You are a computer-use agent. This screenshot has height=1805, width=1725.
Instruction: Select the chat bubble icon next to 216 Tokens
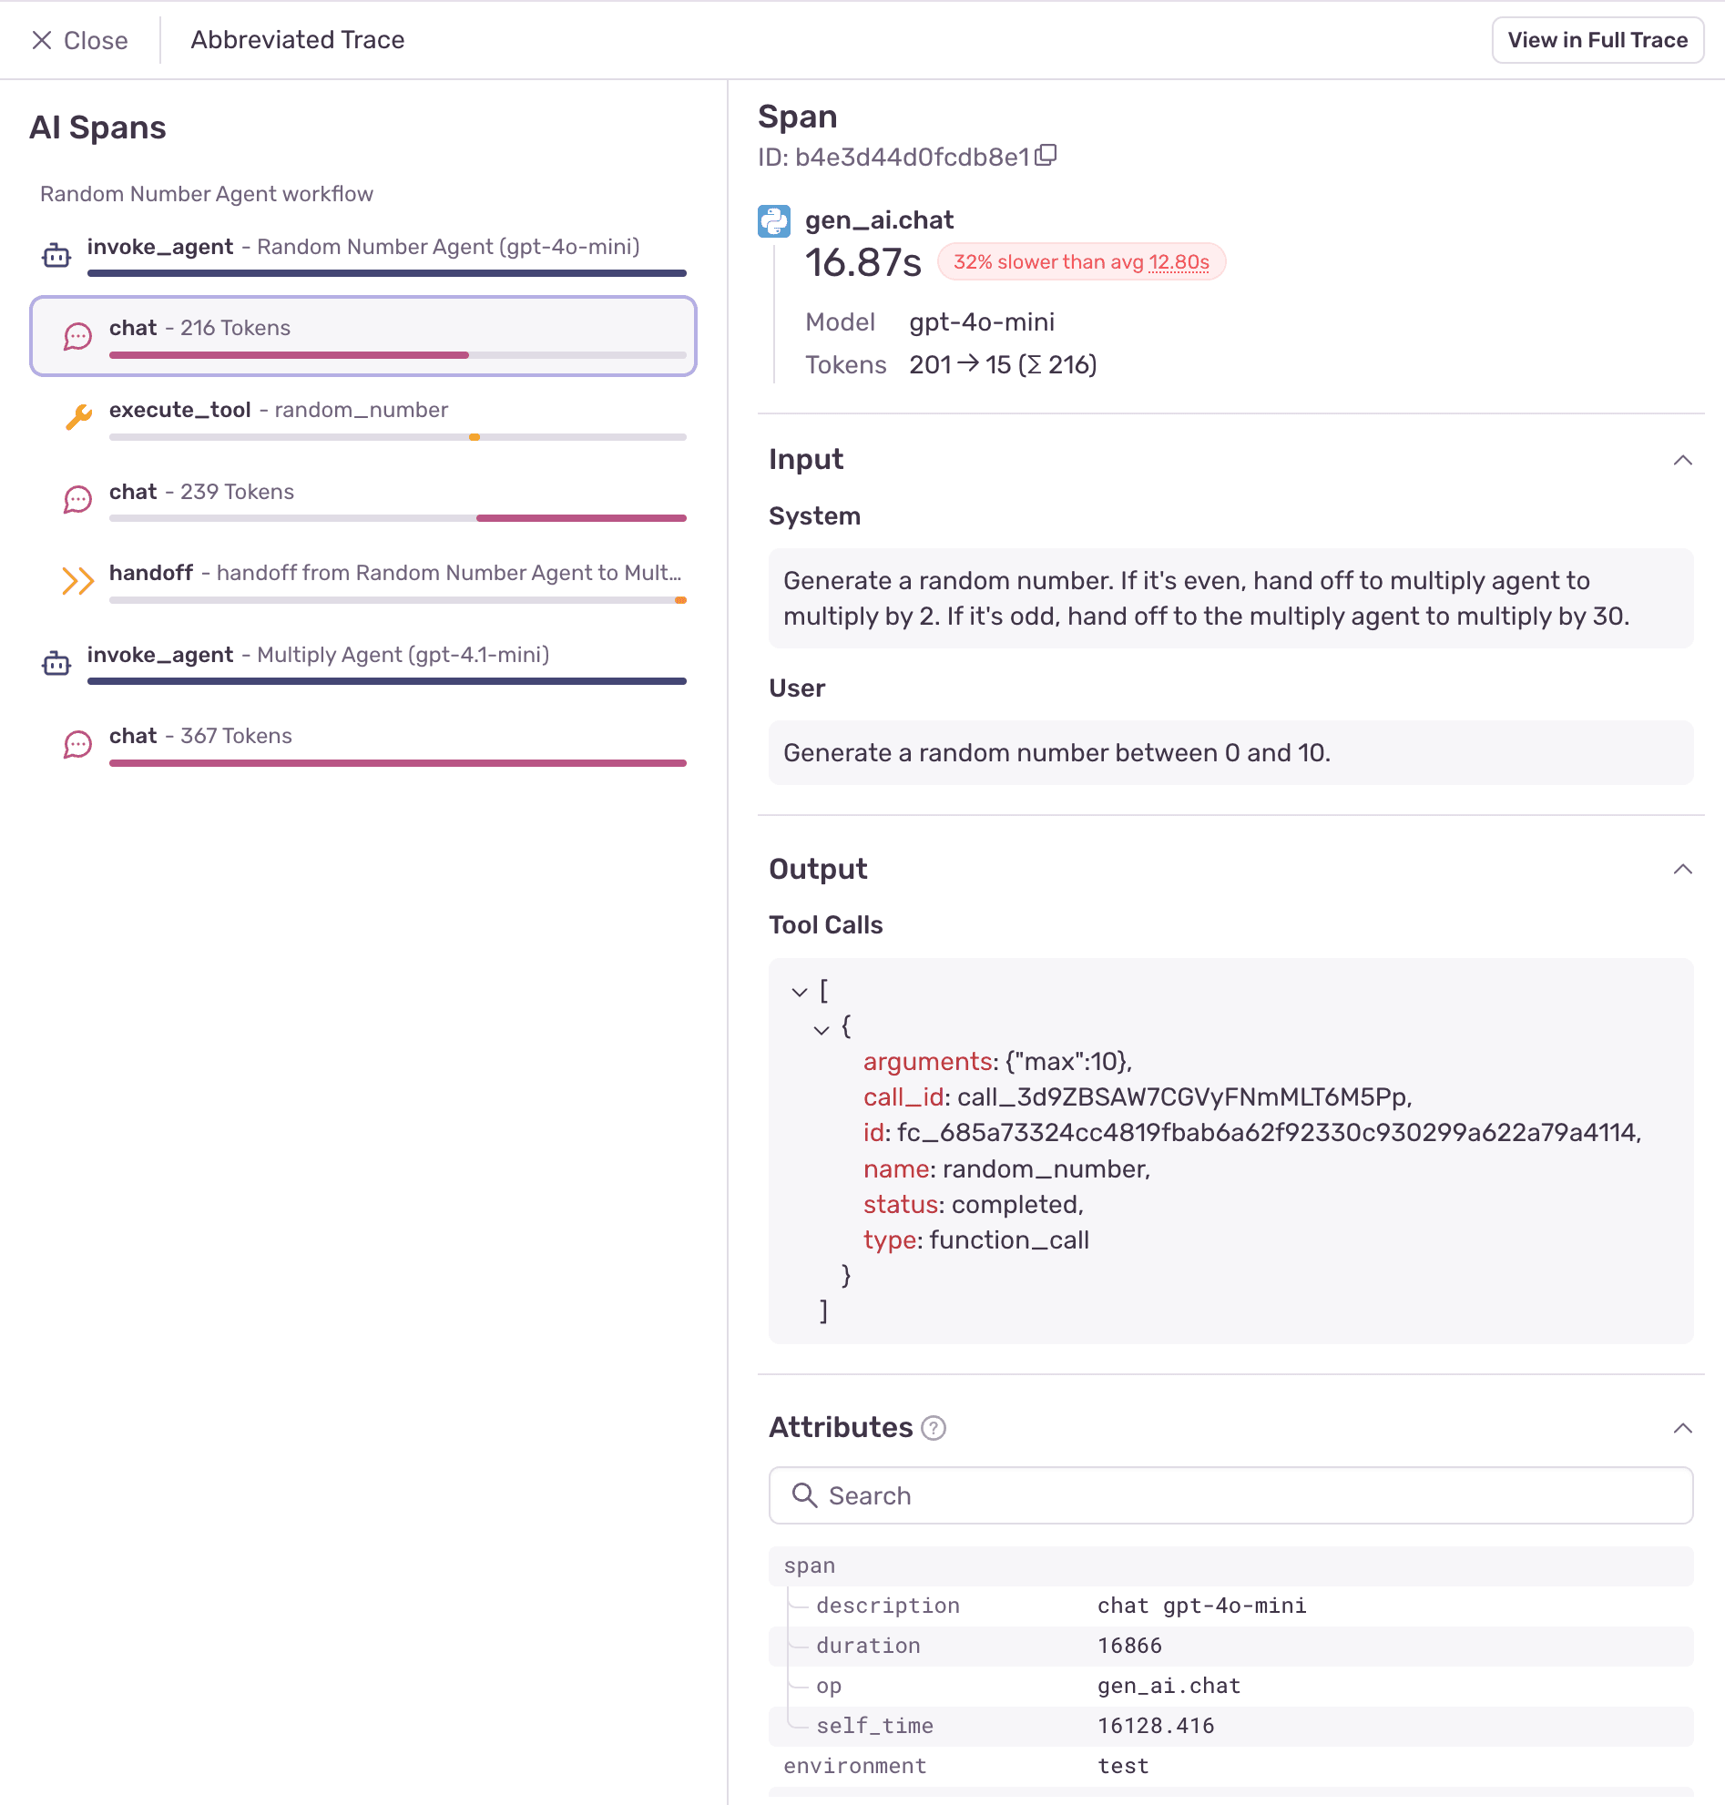[78, 337]
